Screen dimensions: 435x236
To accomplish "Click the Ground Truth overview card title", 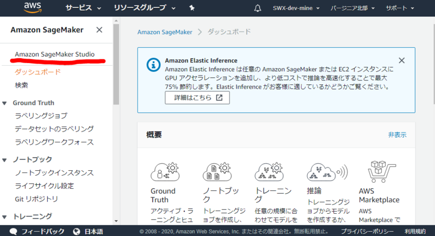I will click(x=163, y=195).
